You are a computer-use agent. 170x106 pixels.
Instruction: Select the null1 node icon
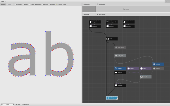coord(108,39)
